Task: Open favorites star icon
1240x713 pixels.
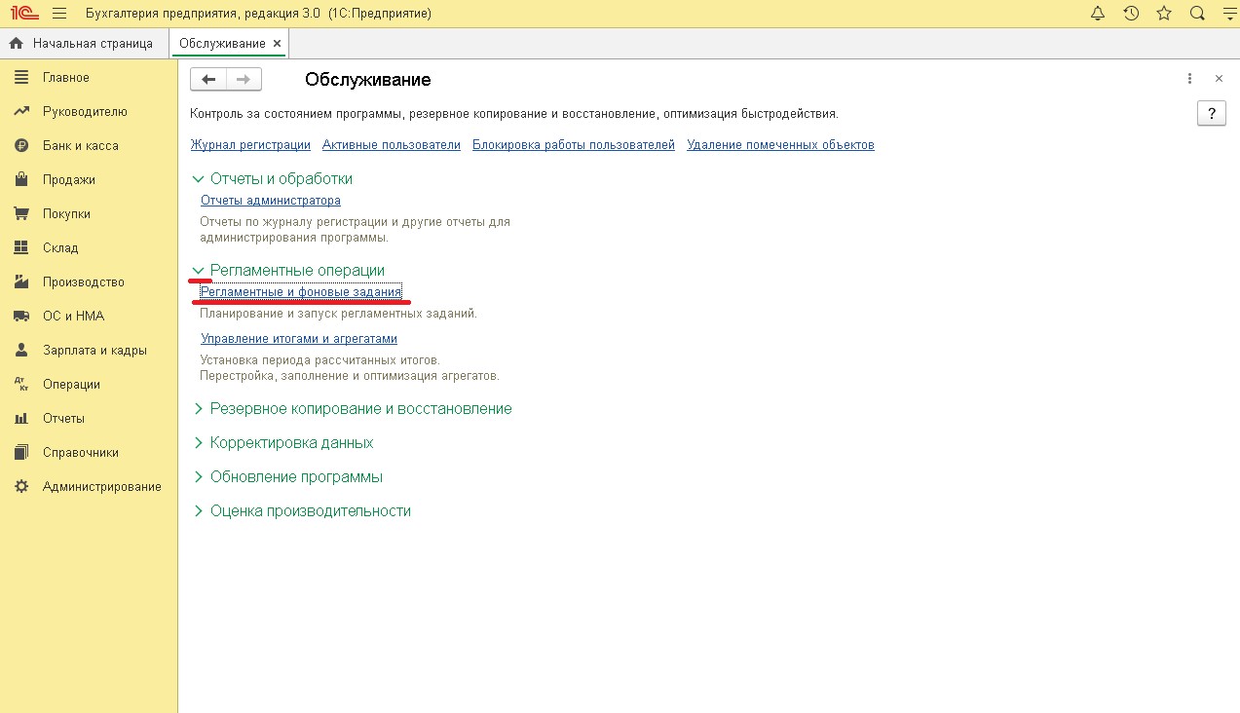Action: tap(1163, 14)
